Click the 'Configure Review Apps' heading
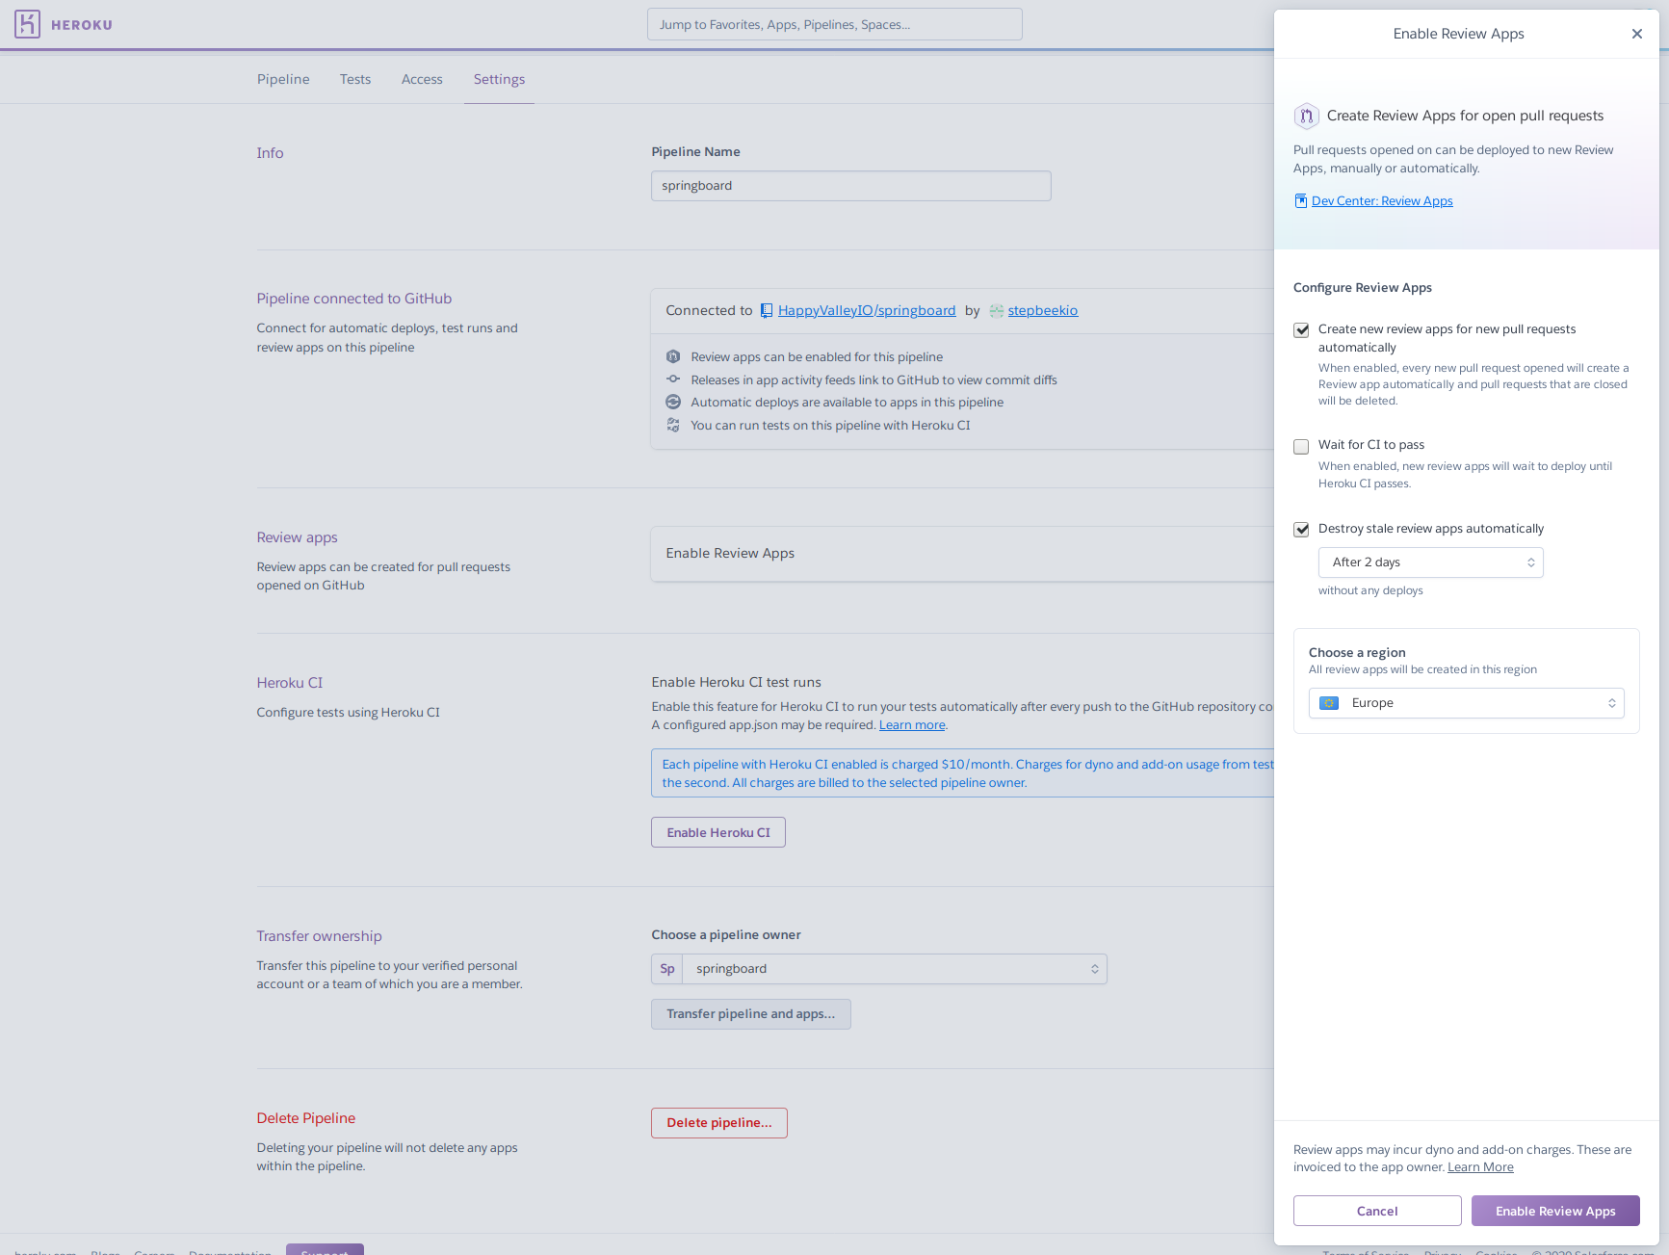1669x1255 pixels. coord(1363,288)
